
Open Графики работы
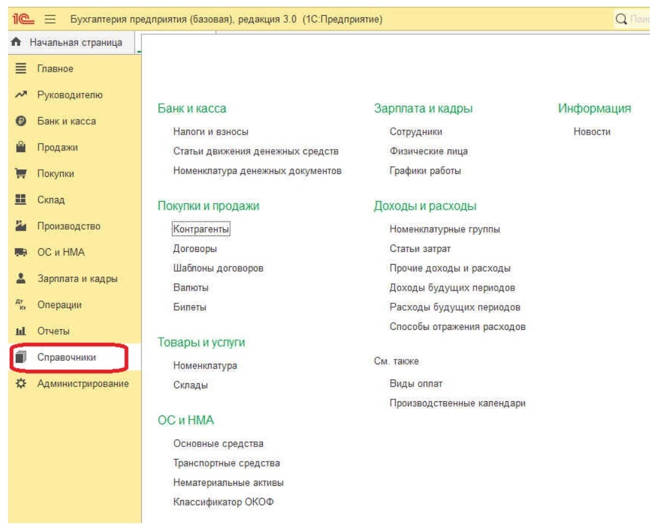425,171
